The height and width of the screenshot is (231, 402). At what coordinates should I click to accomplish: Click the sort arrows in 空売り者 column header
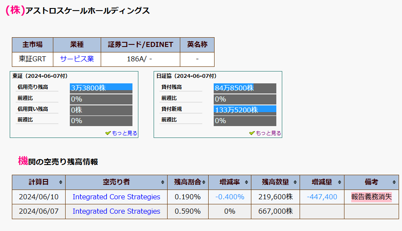pos(163,182)
